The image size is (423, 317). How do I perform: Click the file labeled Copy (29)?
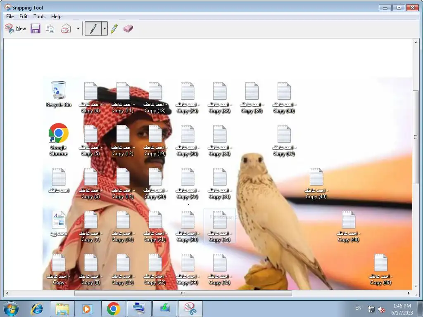coord(187,269)
